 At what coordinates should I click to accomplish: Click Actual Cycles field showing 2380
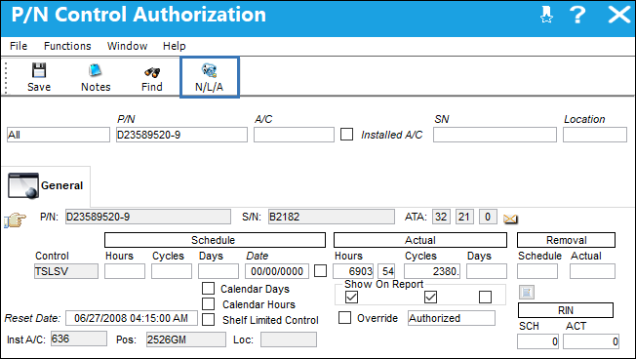point(432,271)
